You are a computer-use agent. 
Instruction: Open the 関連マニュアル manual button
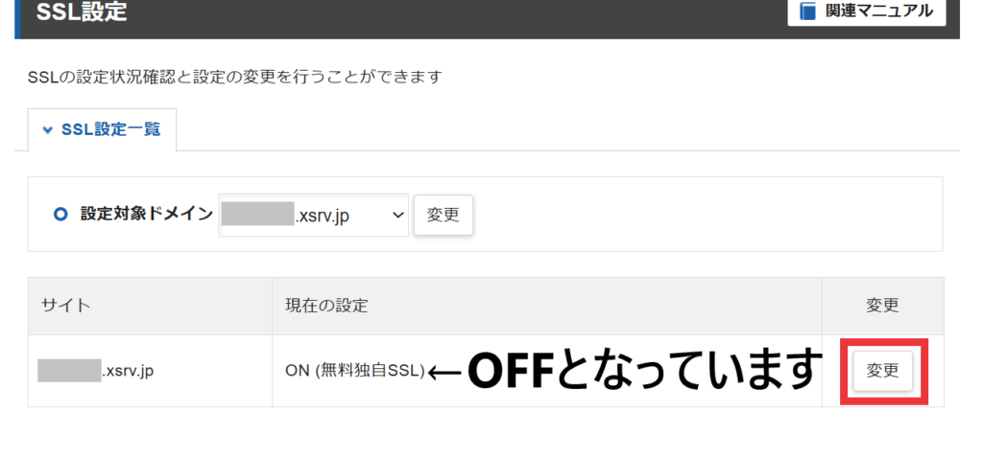point(867,11)
